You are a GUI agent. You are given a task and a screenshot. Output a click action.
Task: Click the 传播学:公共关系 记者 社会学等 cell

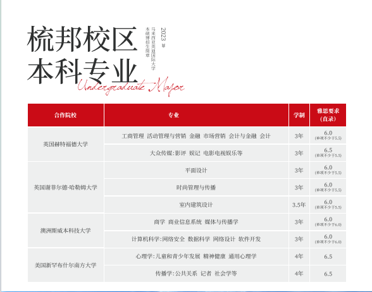(196, 274)
